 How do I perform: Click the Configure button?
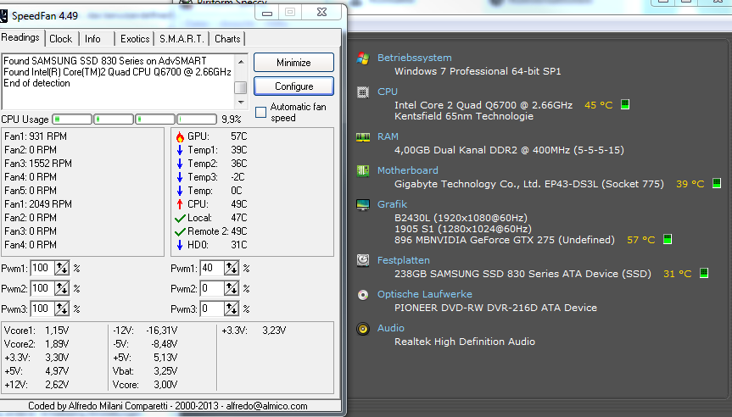[293, 86]
